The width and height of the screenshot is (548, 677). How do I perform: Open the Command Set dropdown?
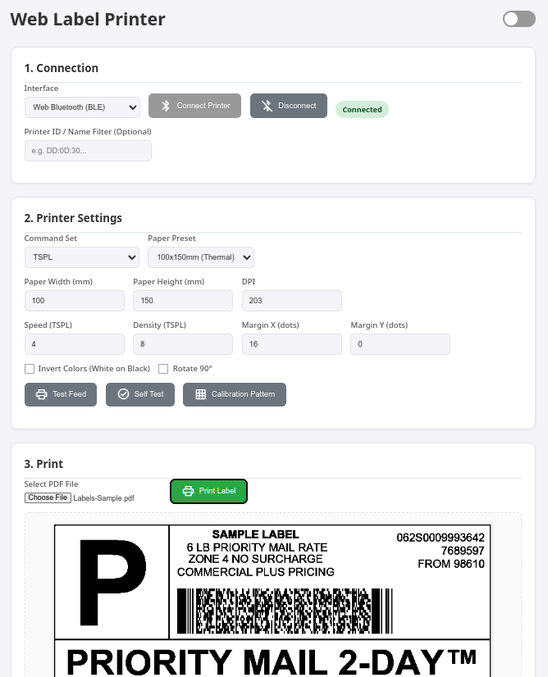81,257
